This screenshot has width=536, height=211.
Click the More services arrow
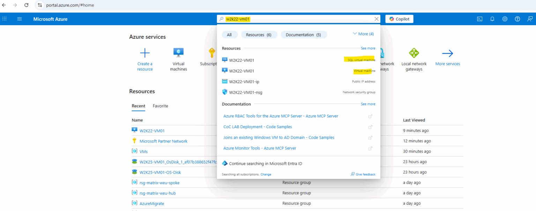click(447, 52)
